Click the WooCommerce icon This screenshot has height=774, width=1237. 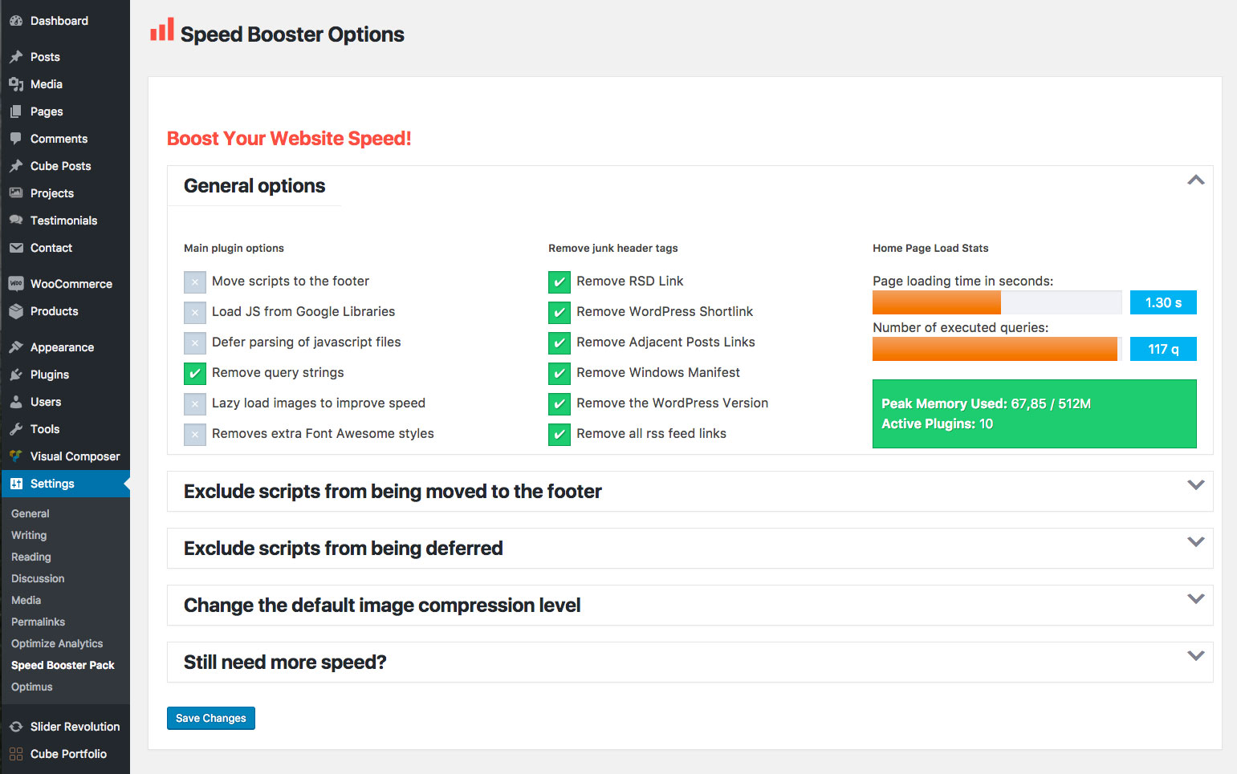coord(16,284)
